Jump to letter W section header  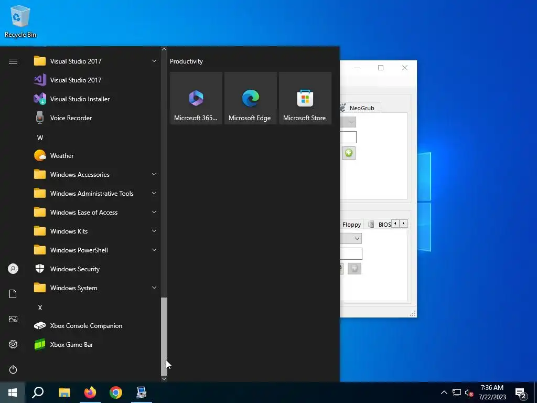[x=40, y=138]
